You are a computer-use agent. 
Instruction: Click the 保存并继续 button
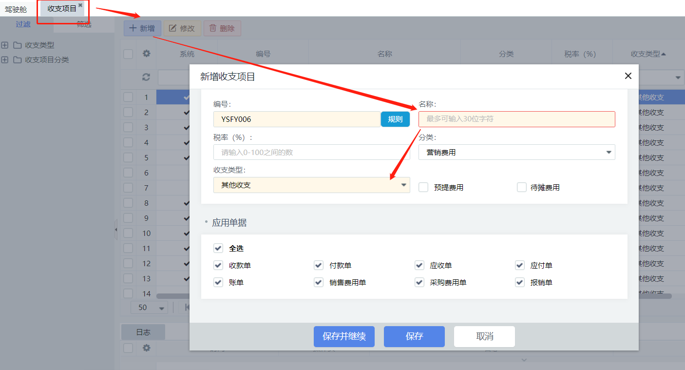coord(344,336)
